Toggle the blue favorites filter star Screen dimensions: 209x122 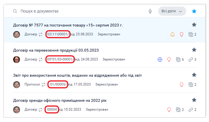194,11
